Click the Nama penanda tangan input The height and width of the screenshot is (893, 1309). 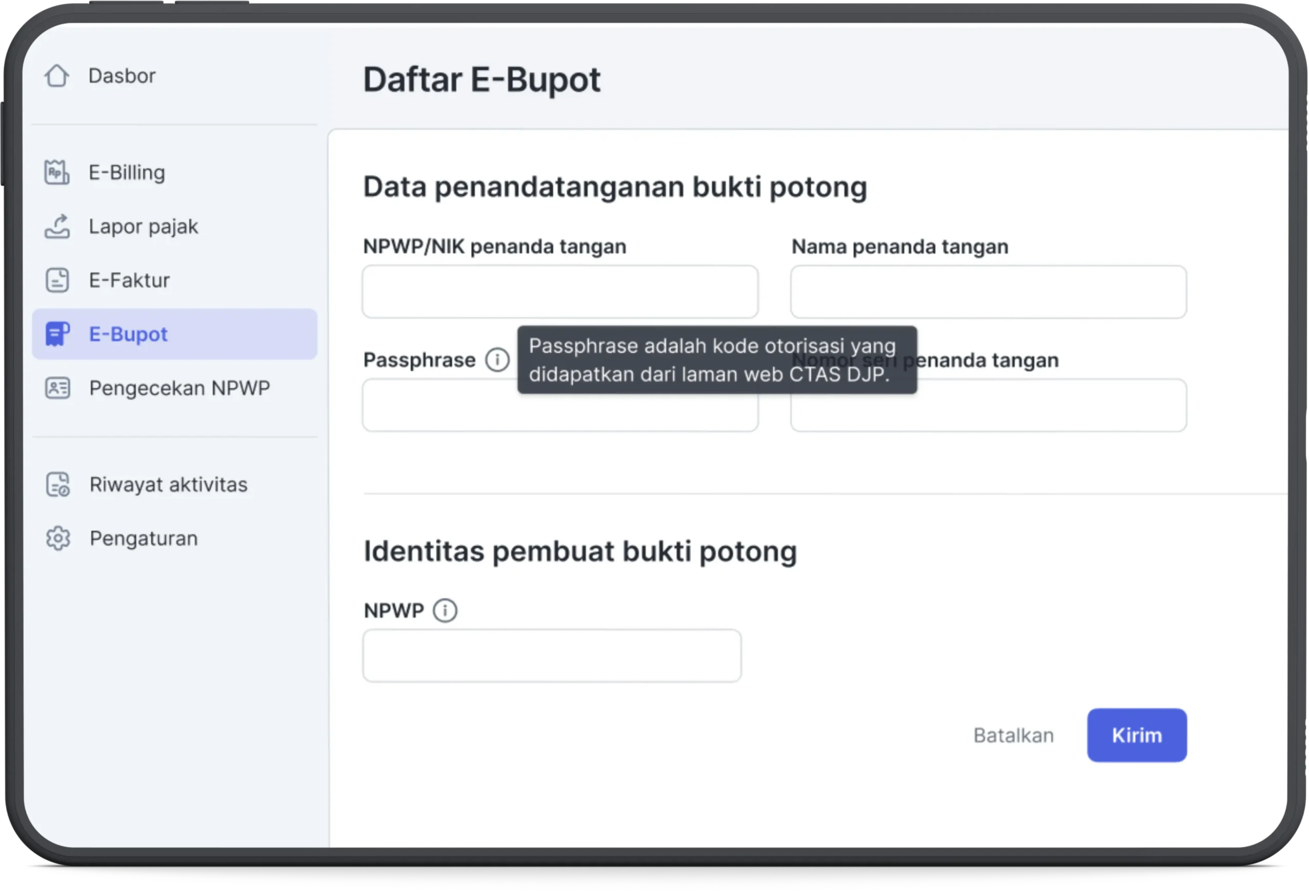[988, 292]
